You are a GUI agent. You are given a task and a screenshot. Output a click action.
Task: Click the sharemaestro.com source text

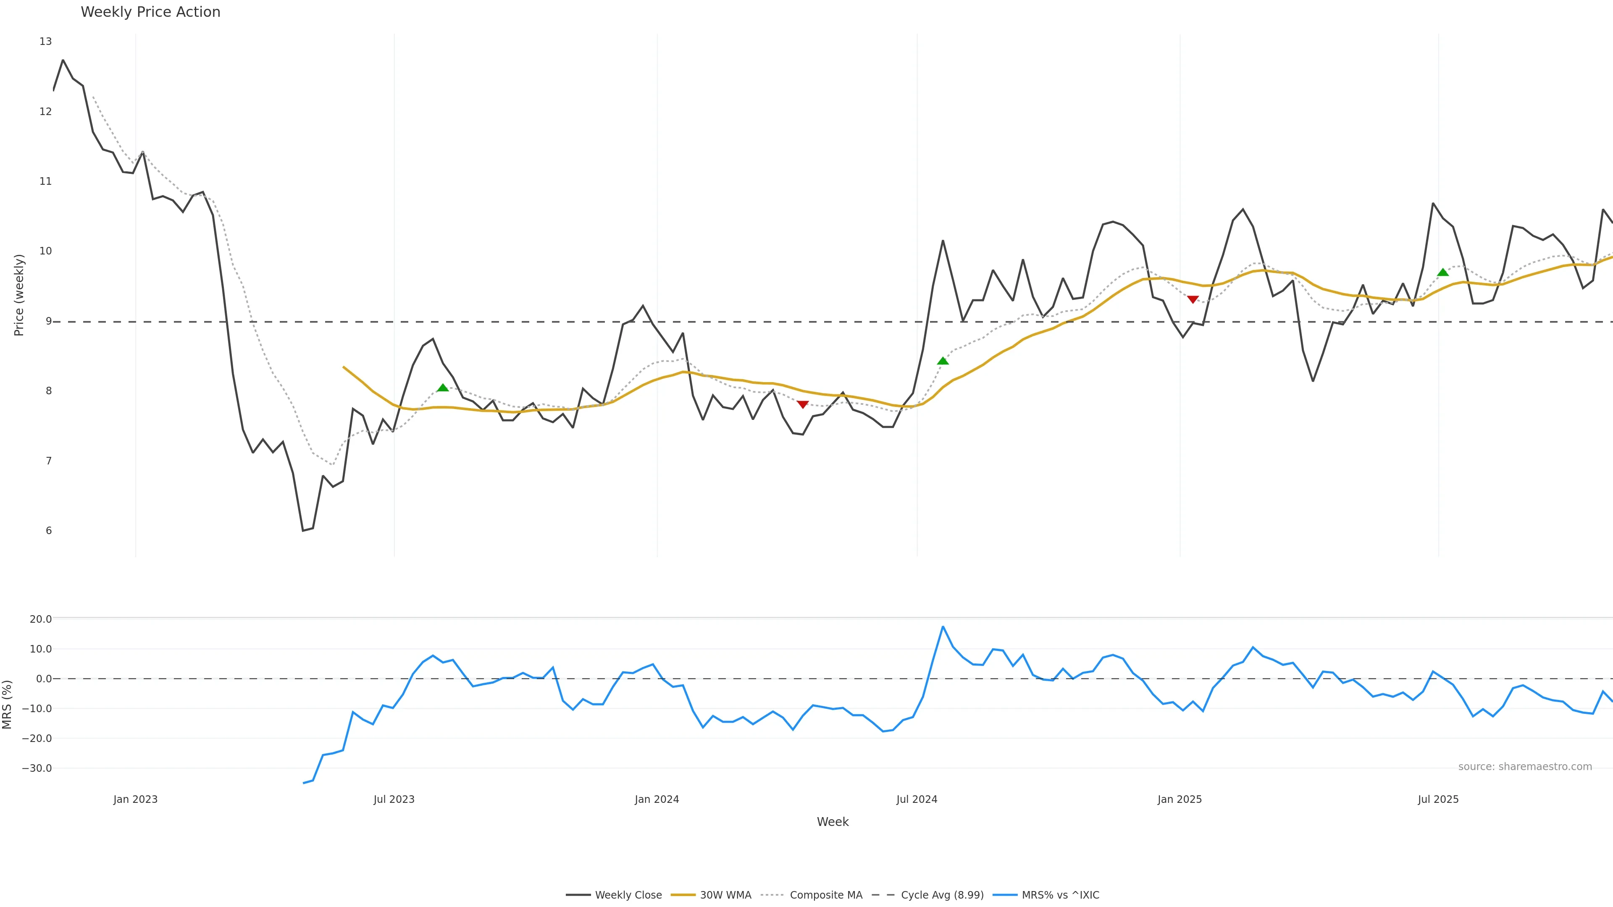pyautogui.click(x=1525, y=767)
